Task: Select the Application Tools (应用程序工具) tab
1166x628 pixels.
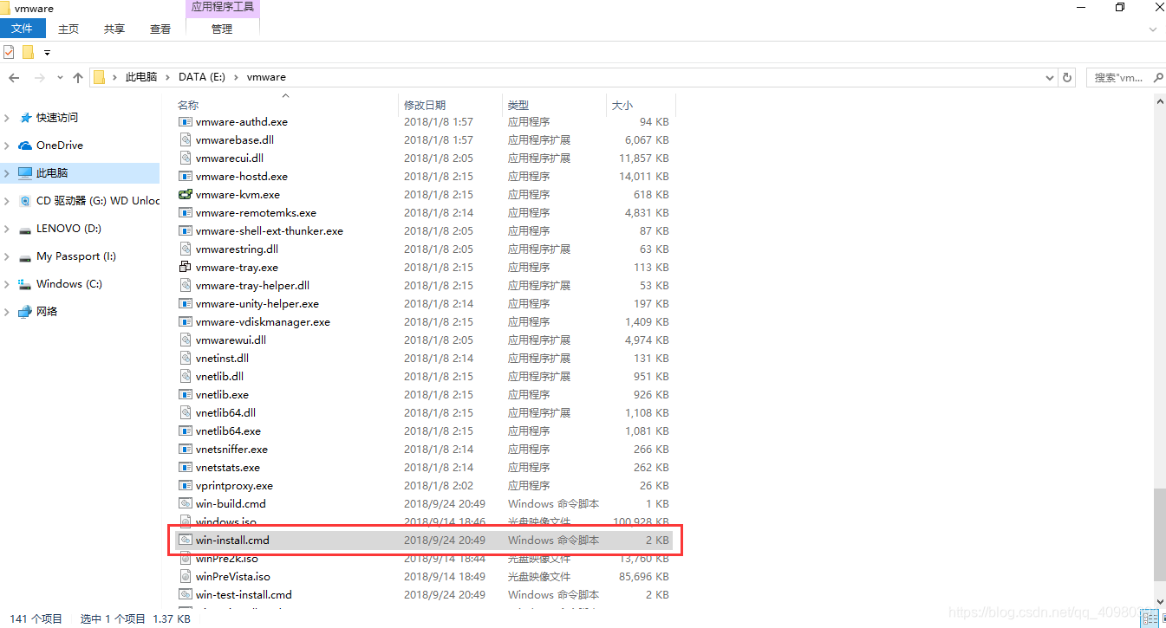Action: tap(222, 7)
